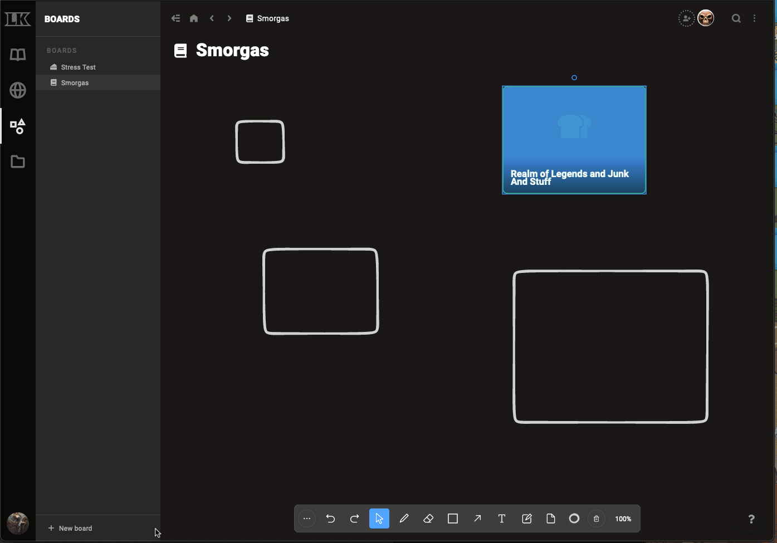
Task: Click the Smorgas breadcrumb
Action: click(x=267, y=18)
